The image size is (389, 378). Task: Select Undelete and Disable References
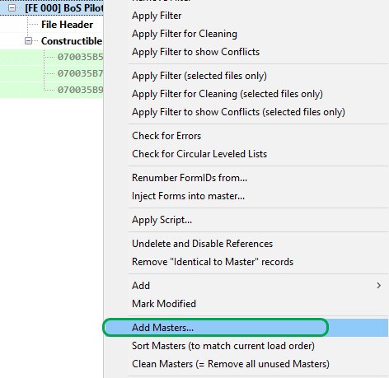[x=202, y=244]
